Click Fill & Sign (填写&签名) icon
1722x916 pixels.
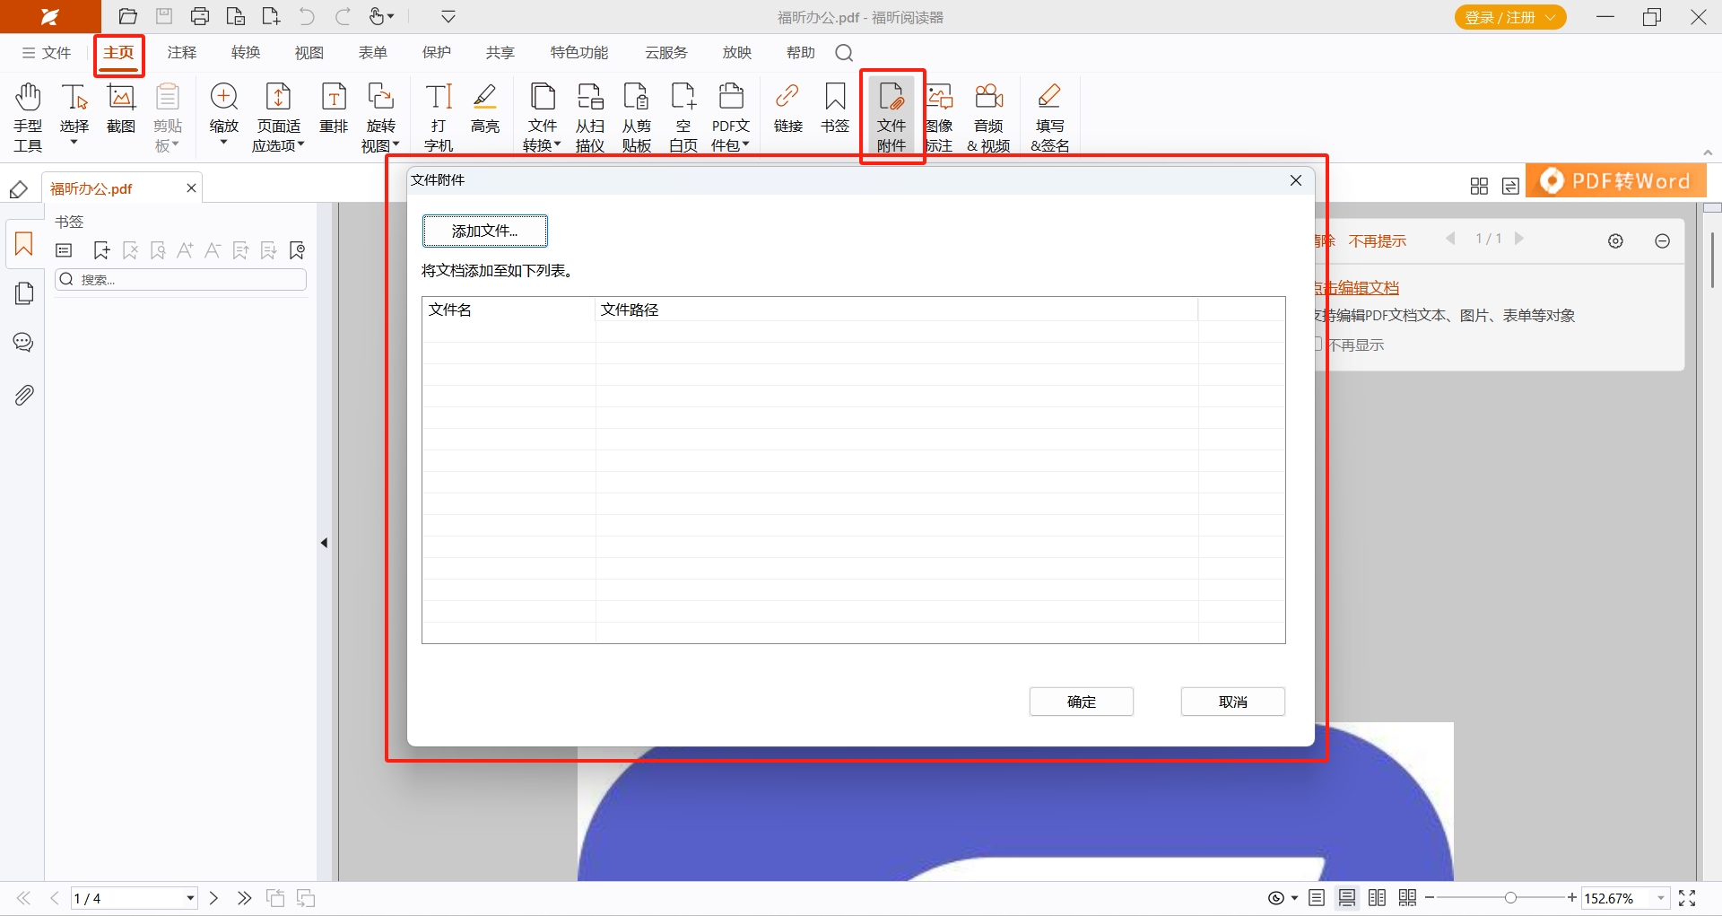[x=1049, y=115]
